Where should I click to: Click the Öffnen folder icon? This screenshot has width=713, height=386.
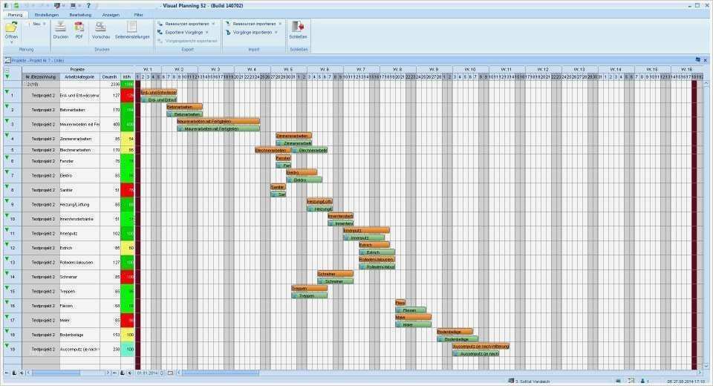(11, 27)
